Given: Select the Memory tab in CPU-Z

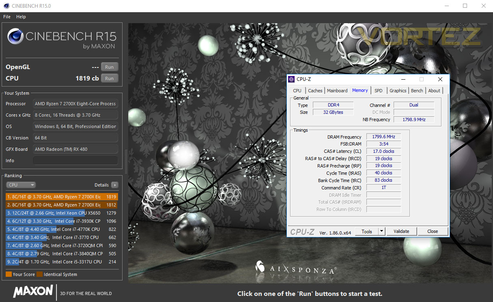Looking at the screenshot, I should point(360,90).
